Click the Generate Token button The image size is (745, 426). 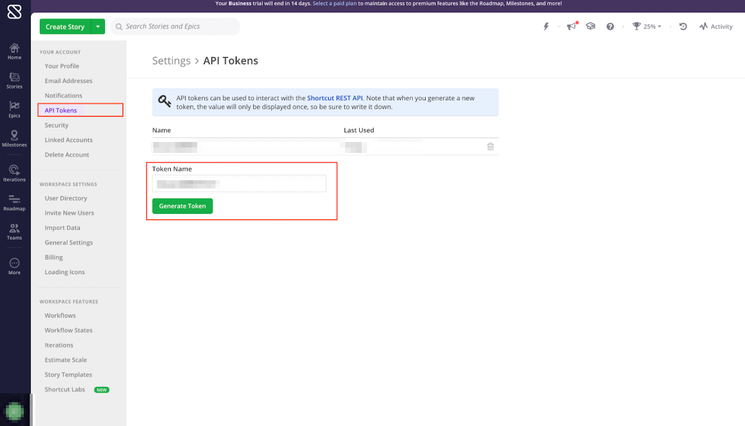click(183, 206)
